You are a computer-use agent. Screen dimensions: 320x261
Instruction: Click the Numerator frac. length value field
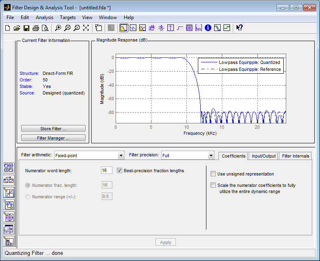tap(107, 185)
